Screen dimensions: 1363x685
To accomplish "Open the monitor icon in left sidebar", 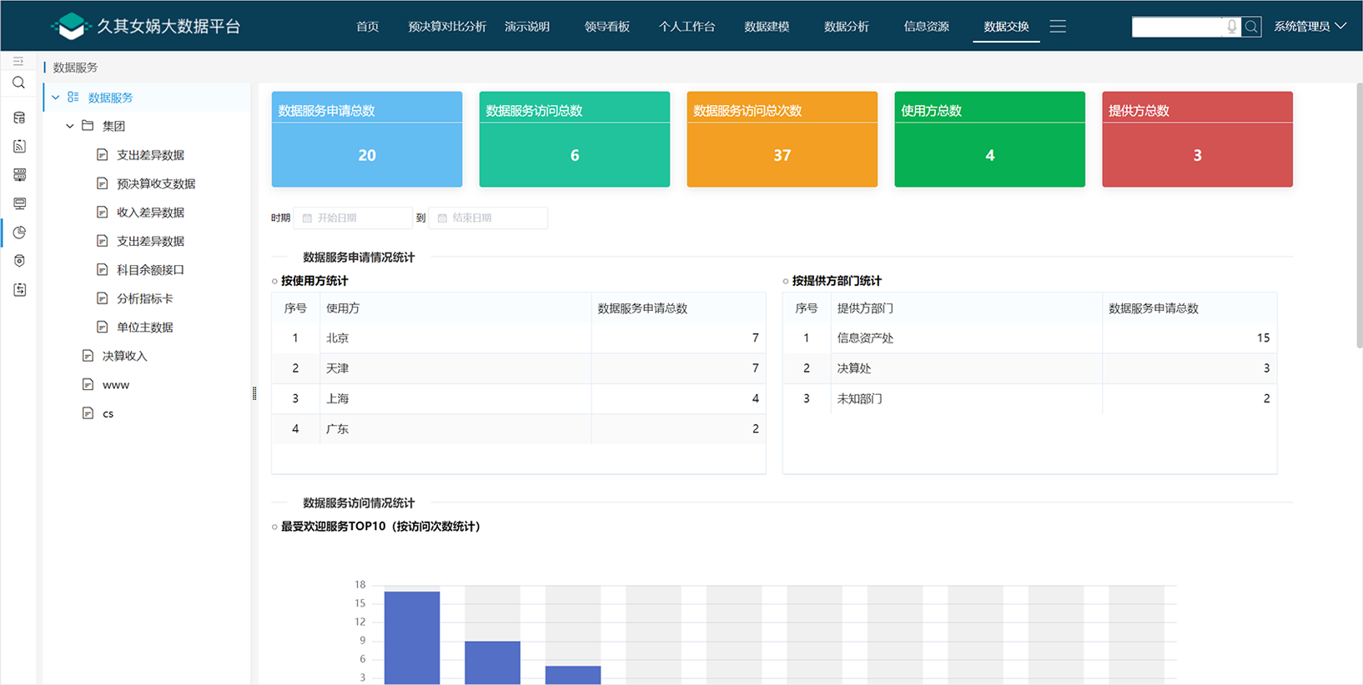I will (x=19, y=203).
